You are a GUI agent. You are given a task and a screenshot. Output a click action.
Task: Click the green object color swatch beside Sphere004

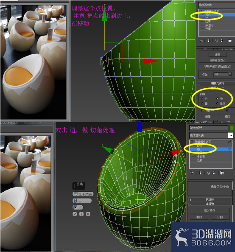(x=232, y=128)
